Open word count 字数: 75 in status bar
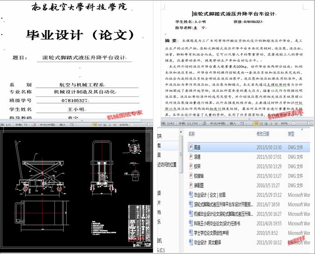 pyautogui.click(x=21, y=125)
